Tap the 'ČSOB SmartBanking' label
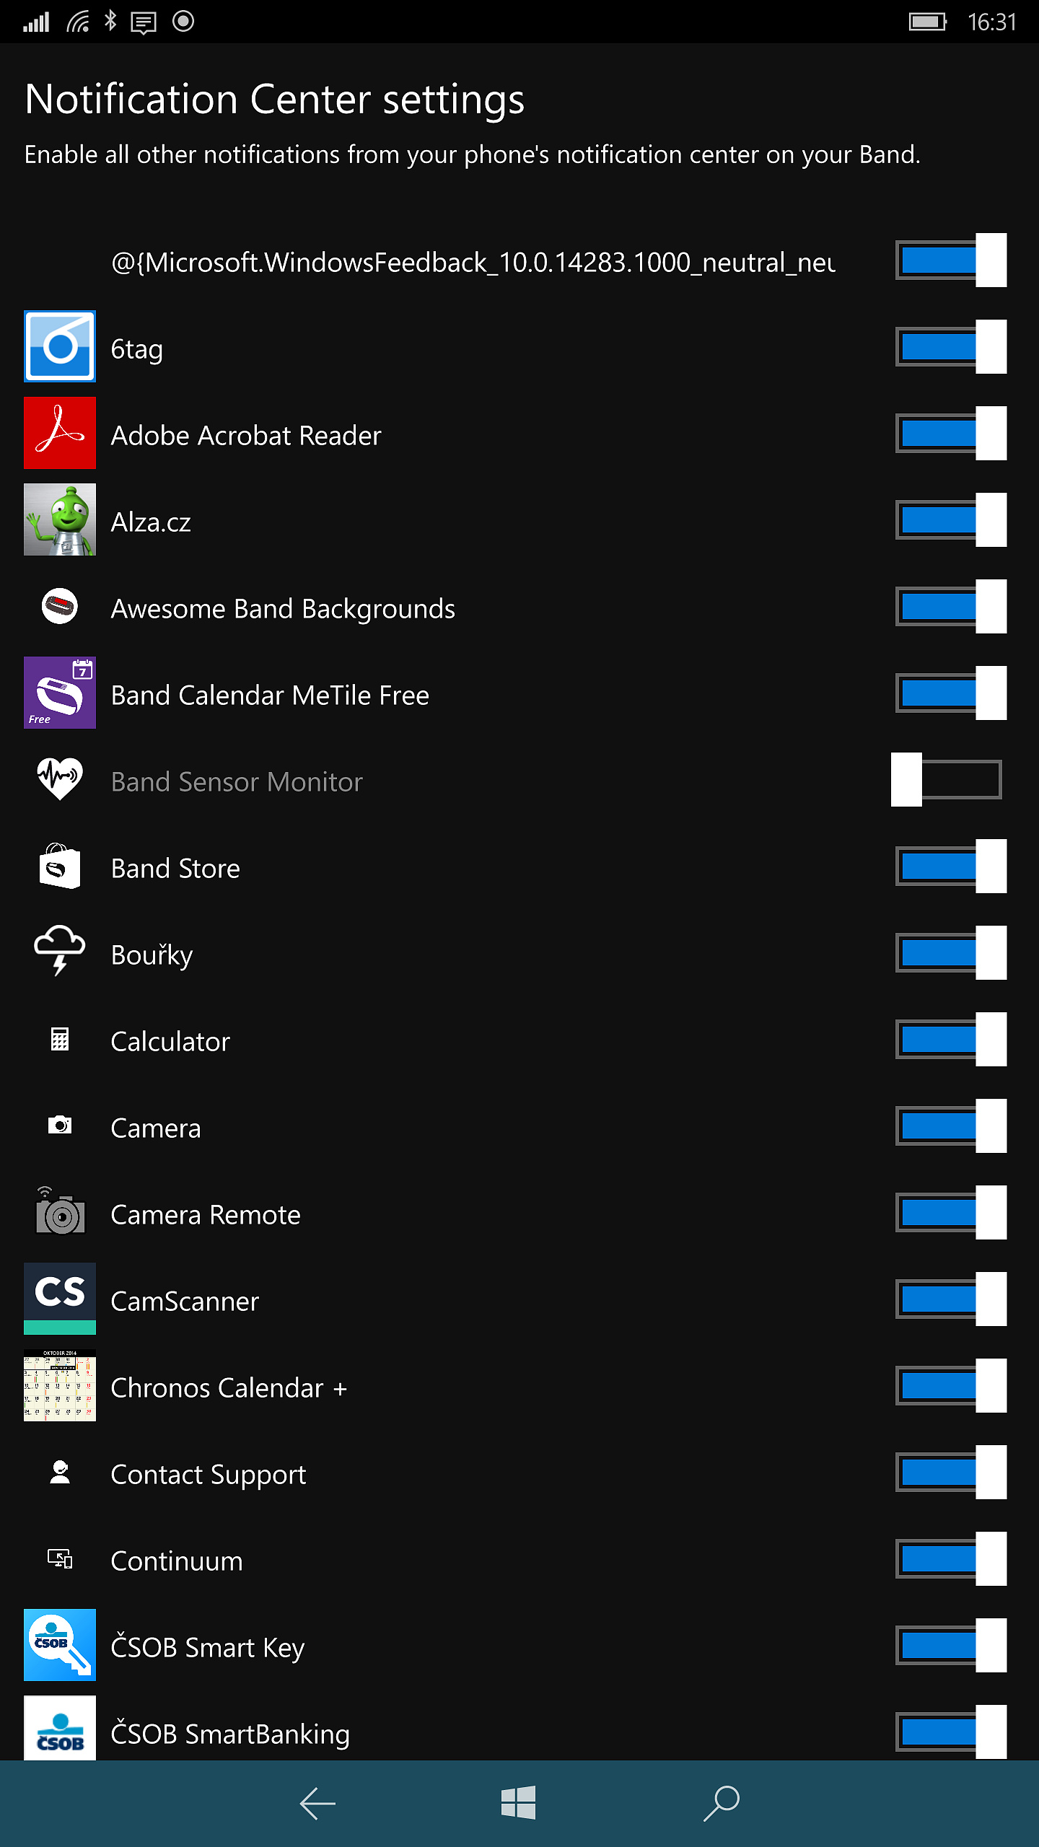The height and width of the screenshot is (1847, 1039). [230, 1733]
